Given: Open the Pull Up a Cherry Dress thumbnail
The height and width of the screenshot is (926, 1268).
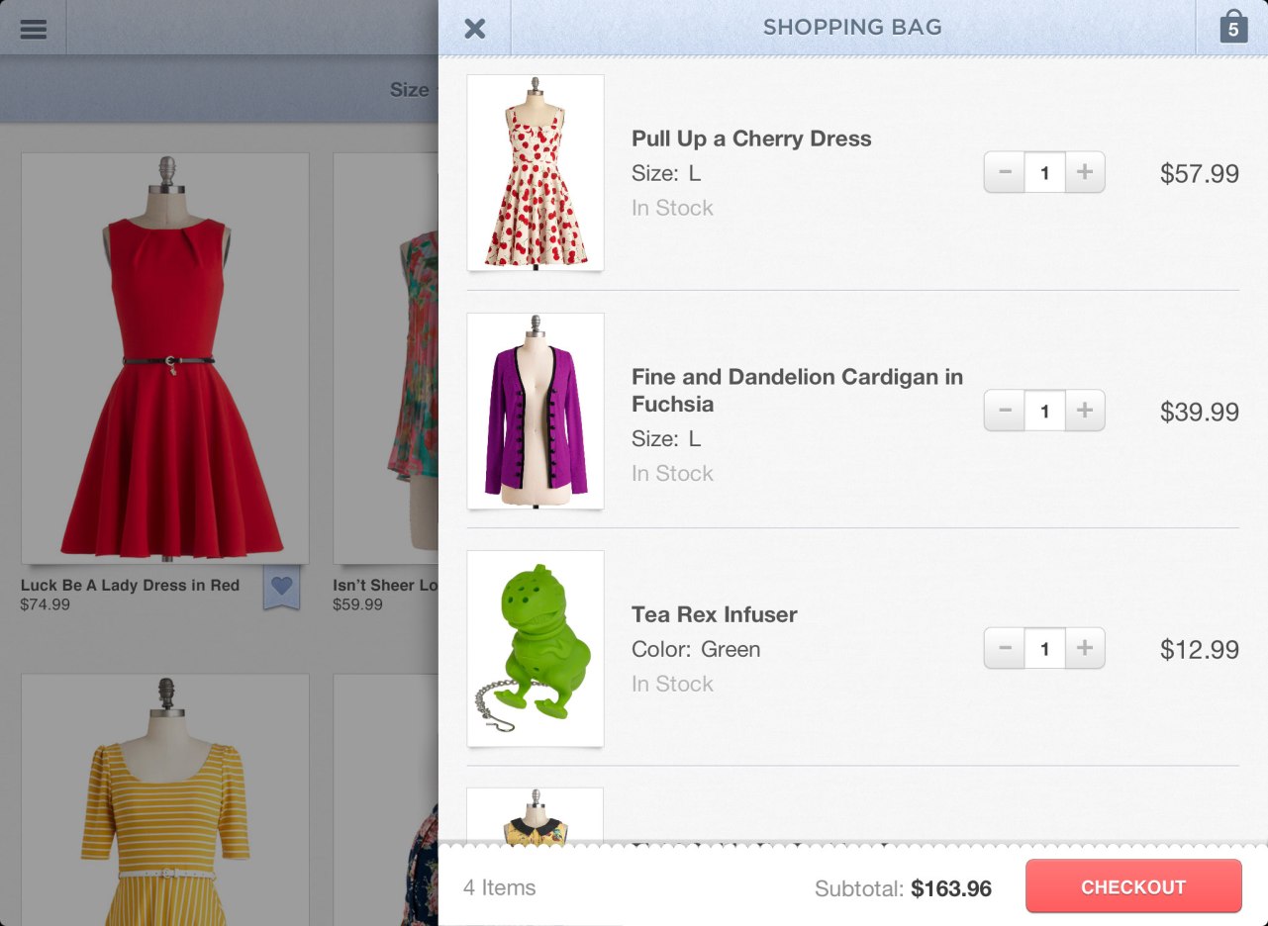Looking at the screenshot, I should (536, 172).
